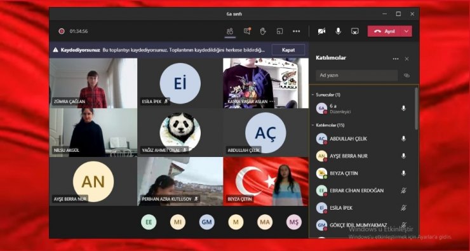Image resolution: width=470 pixels, height=251 pixels.
Task: Click the participants panel scrollbar
Action: tap(416, 109)
